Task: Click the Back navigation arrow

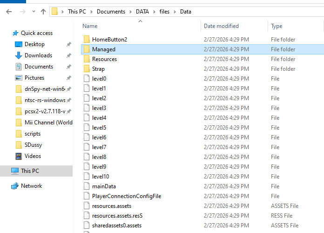Action: pos(9,12)
